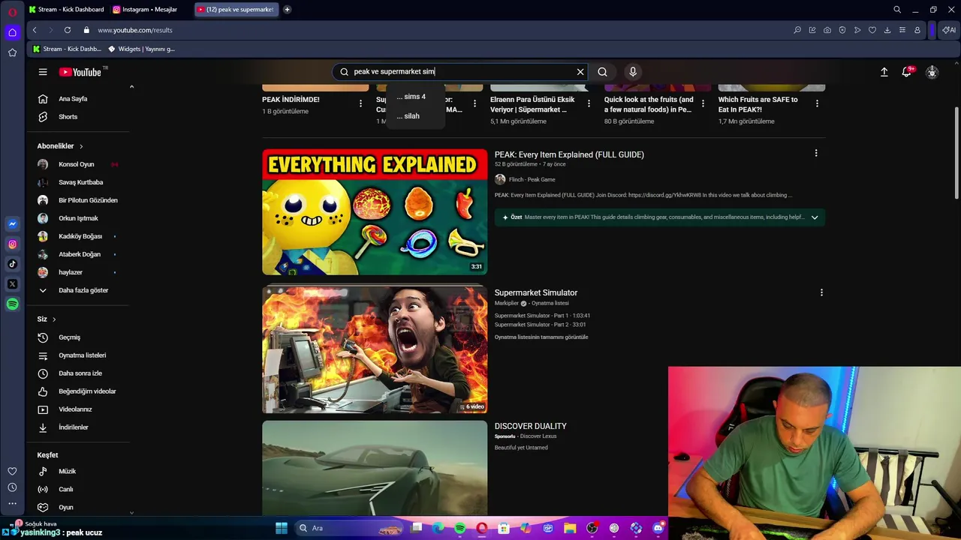961x540 pixels.
Task: Open the notifications bell
Action: [x=908, y=72]
